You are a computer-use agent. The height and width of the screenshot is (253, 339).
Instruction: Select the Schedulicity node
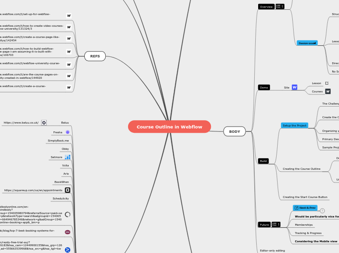click(x=60, y=199)
